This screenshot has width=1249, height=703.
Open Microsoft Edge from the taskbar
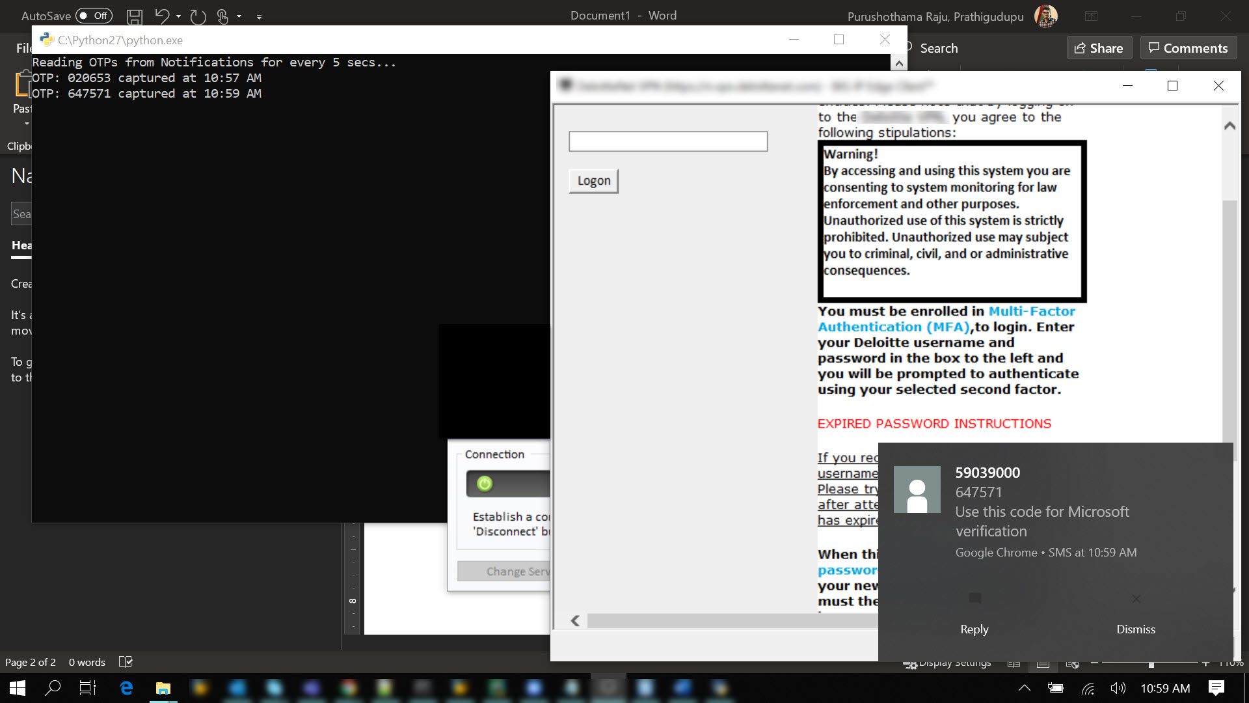[x=126, y=688]
